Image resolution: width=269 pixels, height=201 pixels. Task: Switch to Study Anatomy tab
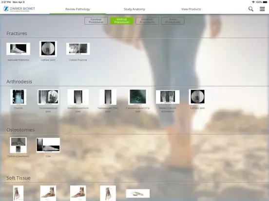[x=134, y=9]
